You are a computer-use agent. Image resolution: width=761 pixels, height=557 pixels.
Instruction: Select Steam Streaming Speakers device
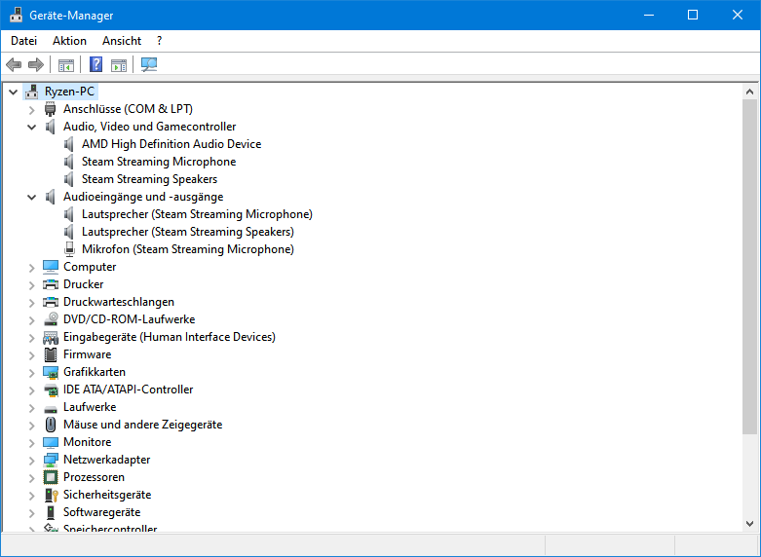(x=149, y=179)
